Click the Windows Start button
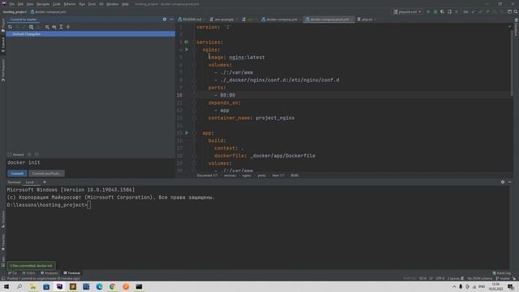Viewport: 519px width, 292px height. click(x=6, y=286)
